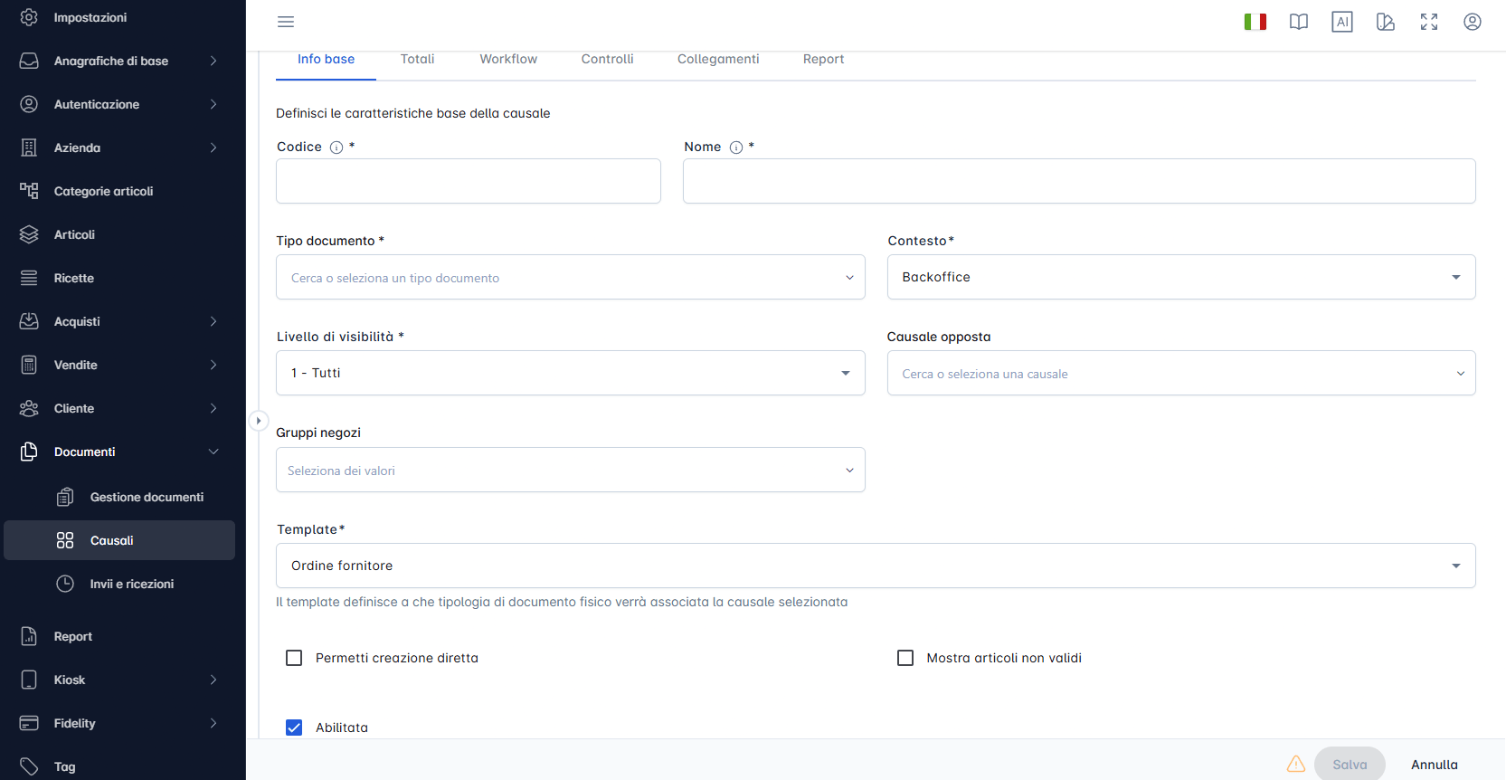Toggle fullscreen mode icon

(1429, 22)
